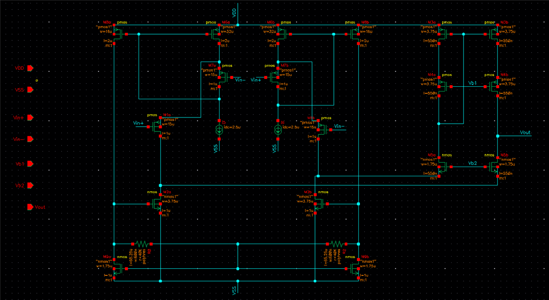This screenshot has width=549, height=300.
Task: Click the Vin- pin on the left
Action: pyautogui.click(x=30, y=139)
